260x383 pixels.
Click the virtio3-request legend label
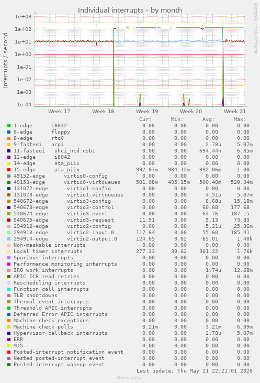[91, 220]
